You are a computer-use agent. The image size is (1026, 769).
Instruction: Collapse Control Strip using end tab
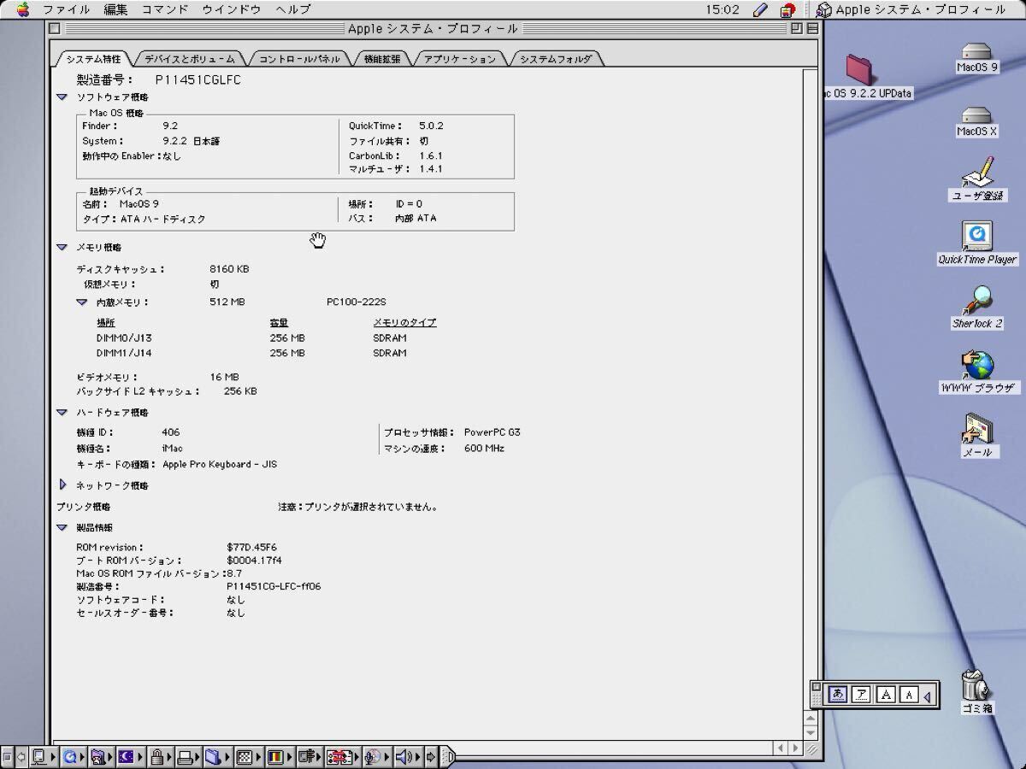(x=447, y=756)
